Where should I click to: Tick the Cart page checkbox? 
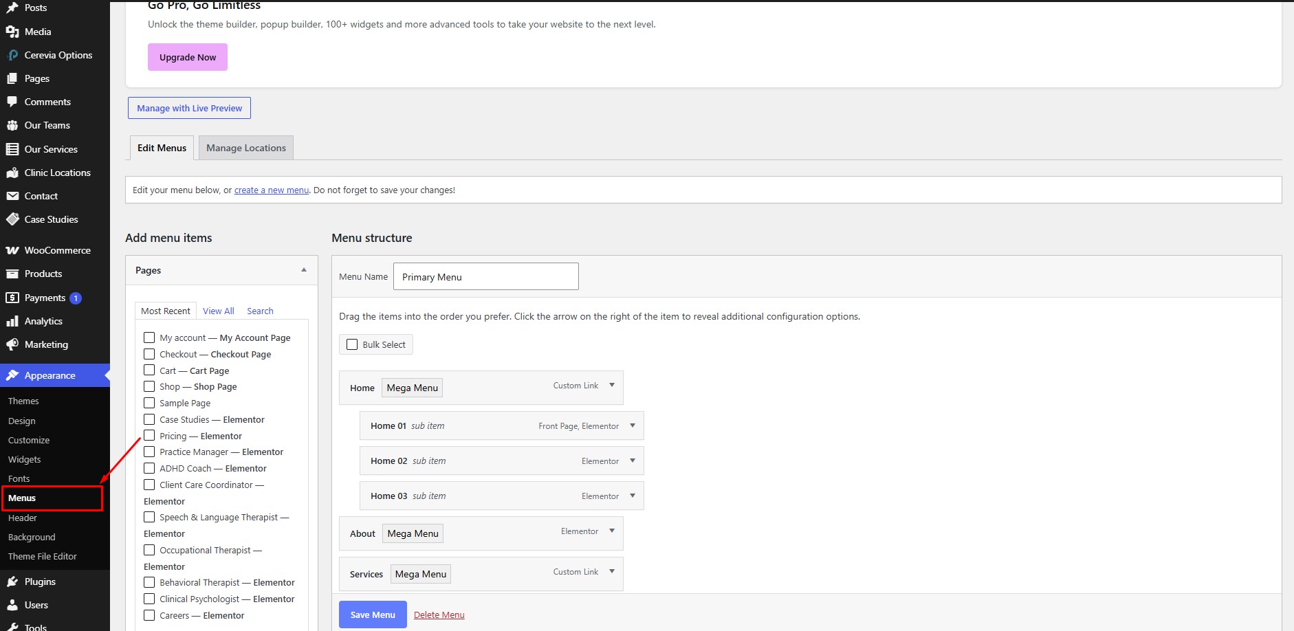pos(149,370)
